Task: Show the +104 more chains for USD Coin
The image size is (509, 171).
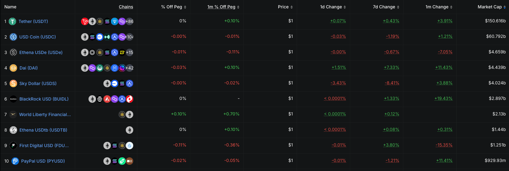Action: click(x=130, y=37)
